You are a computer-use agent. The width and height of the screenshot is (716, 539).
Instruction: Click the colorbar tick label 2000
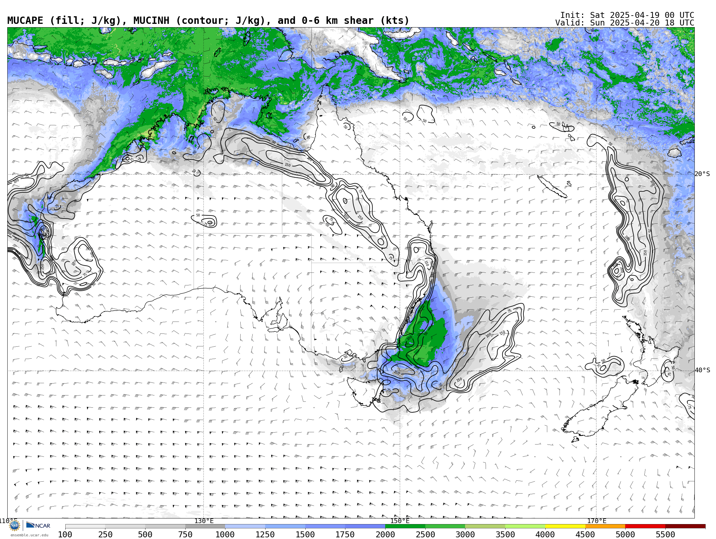[385, 534]
